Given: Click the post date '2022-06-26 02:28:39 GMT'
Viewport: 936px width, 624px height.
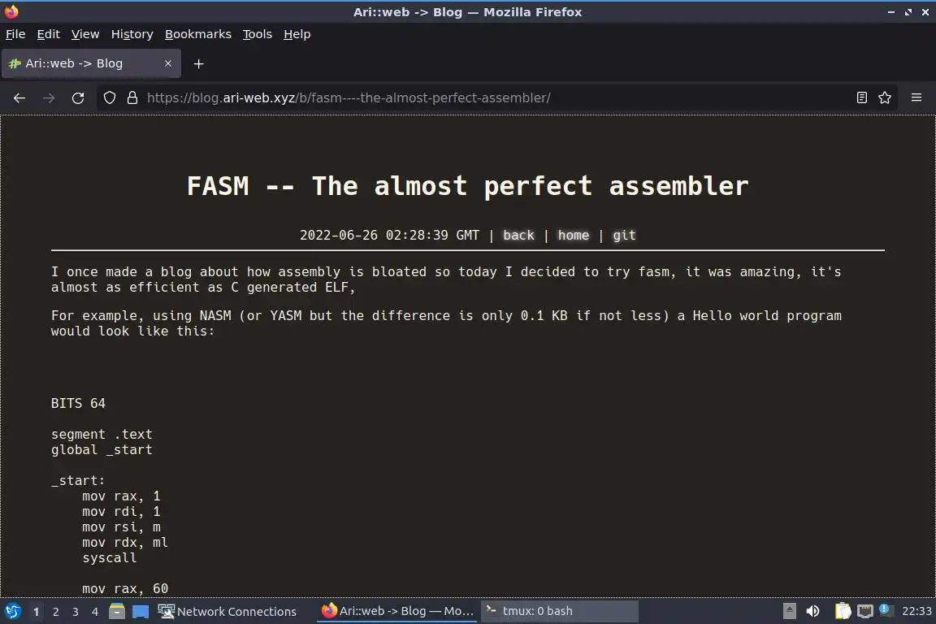Looking at the screenshot, I should pyautogui.click(x=389, y=236).
